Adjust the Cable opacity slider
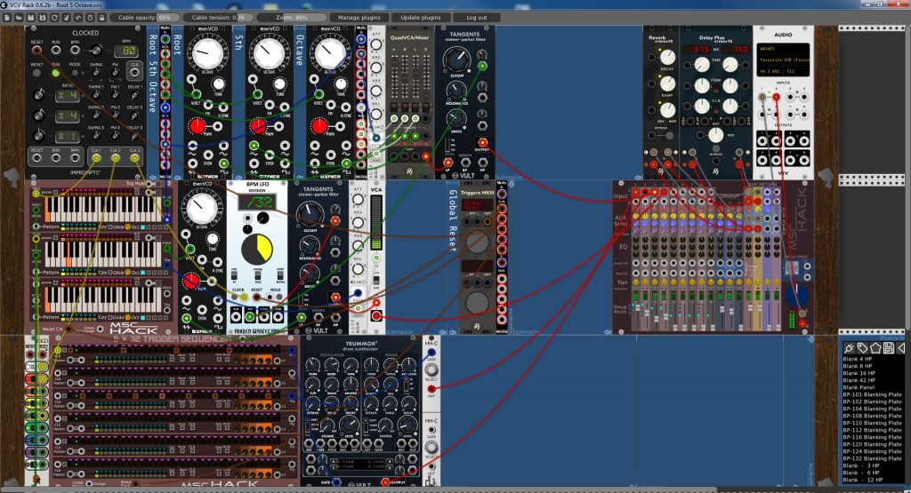The image size is (911, 493). [145, 18]
